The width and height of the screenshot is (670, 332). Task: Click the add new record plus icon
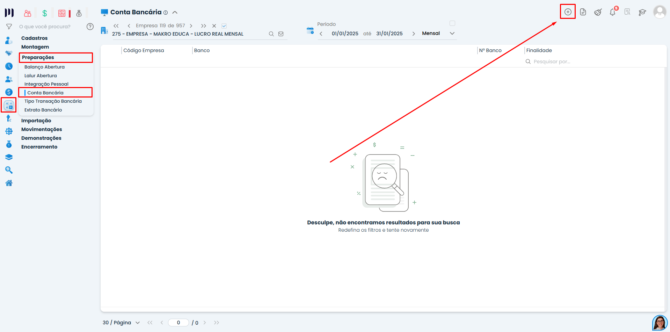click(568, 12)
